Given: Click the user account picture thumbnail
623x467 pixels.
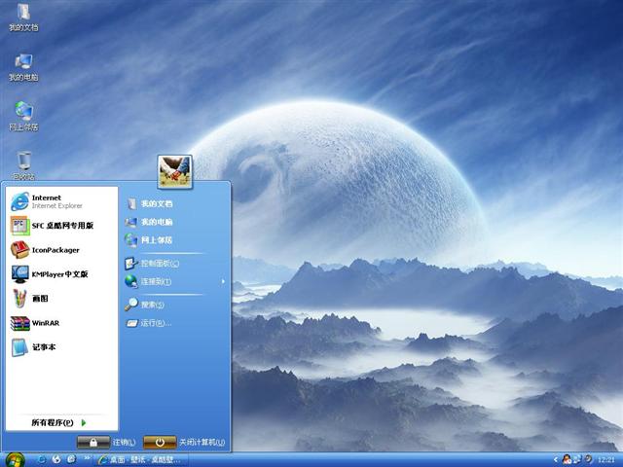Looking at the screenshot, I should point(175,171).
